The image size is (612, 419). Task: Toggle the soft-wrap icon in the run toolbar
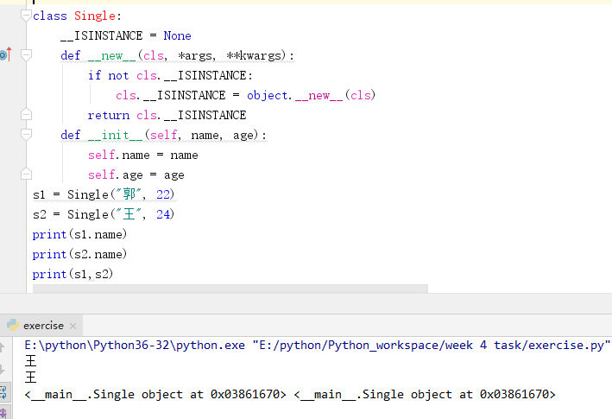pos(3,392)
